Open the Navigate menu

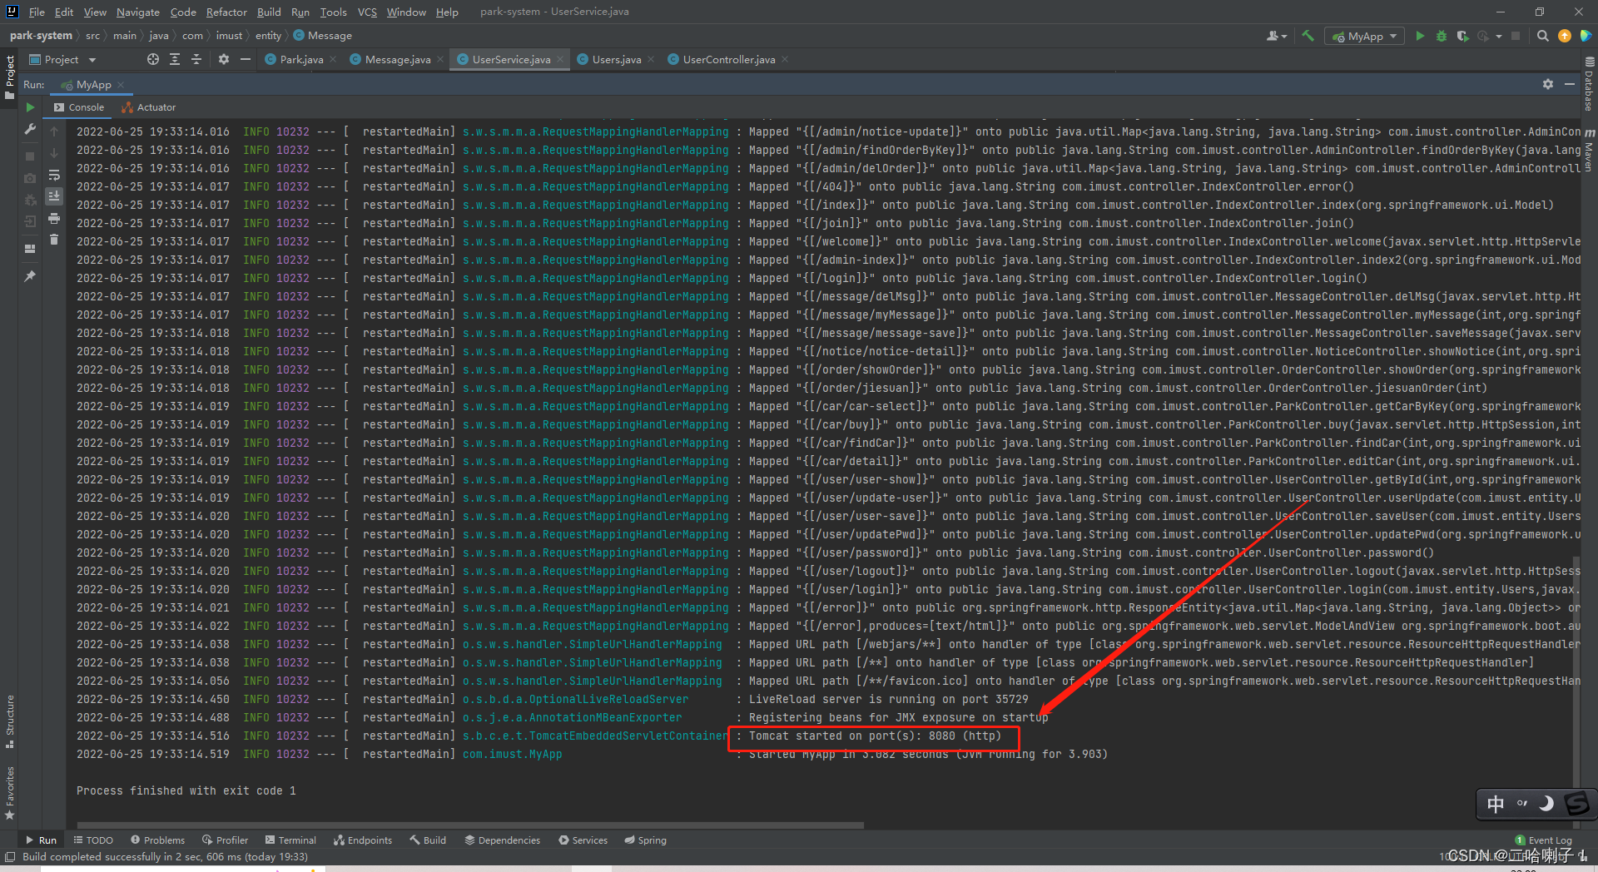(x=138, y=12)
